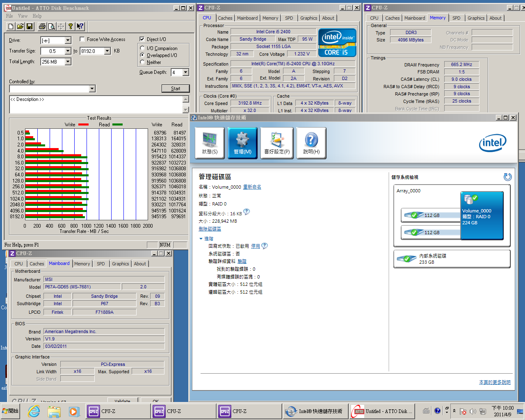Click inside the Description text box
Viewport: 525px width, 420px height.
pos(96,105)
